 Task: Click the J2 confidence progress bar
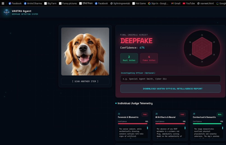pos(170,124)
